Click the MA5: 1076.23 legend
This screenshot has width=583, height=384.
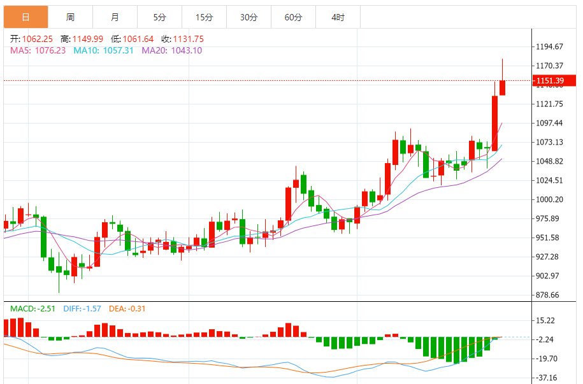click(38, 50)
